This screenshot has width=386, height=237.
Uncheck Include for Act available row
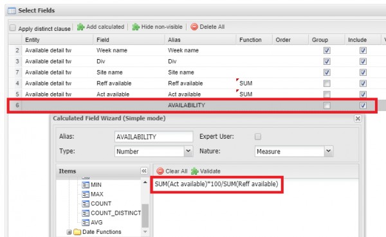coord(363,94)
